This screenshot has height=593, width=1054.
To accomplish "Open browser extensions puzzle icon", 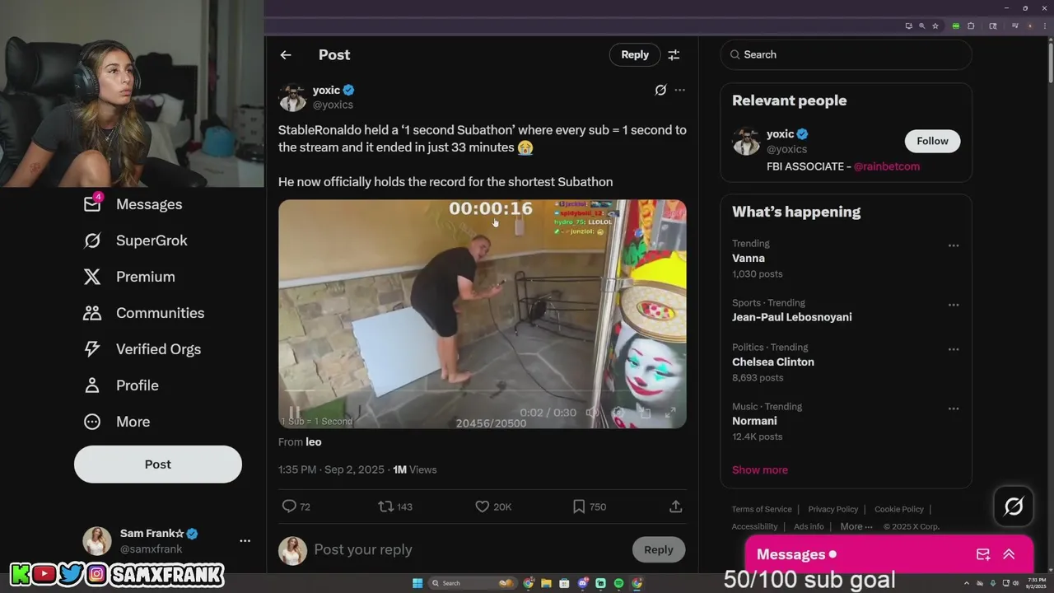I will click(971, 26).
